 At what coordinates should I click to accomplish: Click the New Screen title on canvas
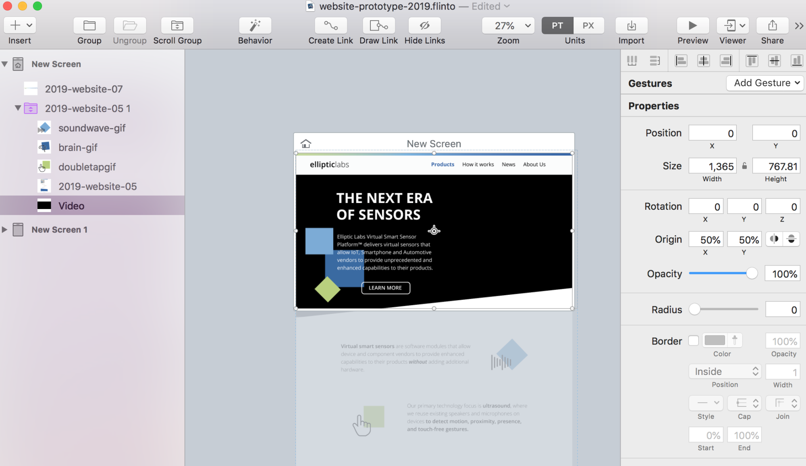pos(434,144)
